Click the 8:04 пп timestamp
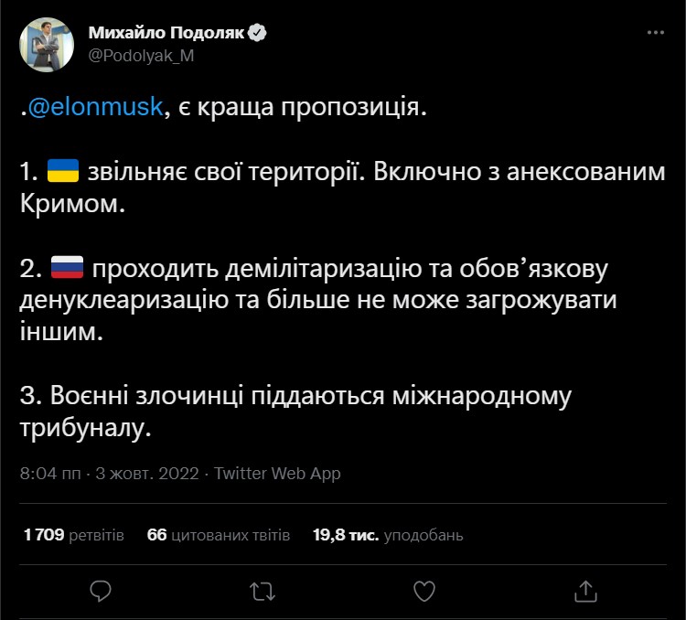This screenshot has height=620, width=686. click(x=48, y=474)
